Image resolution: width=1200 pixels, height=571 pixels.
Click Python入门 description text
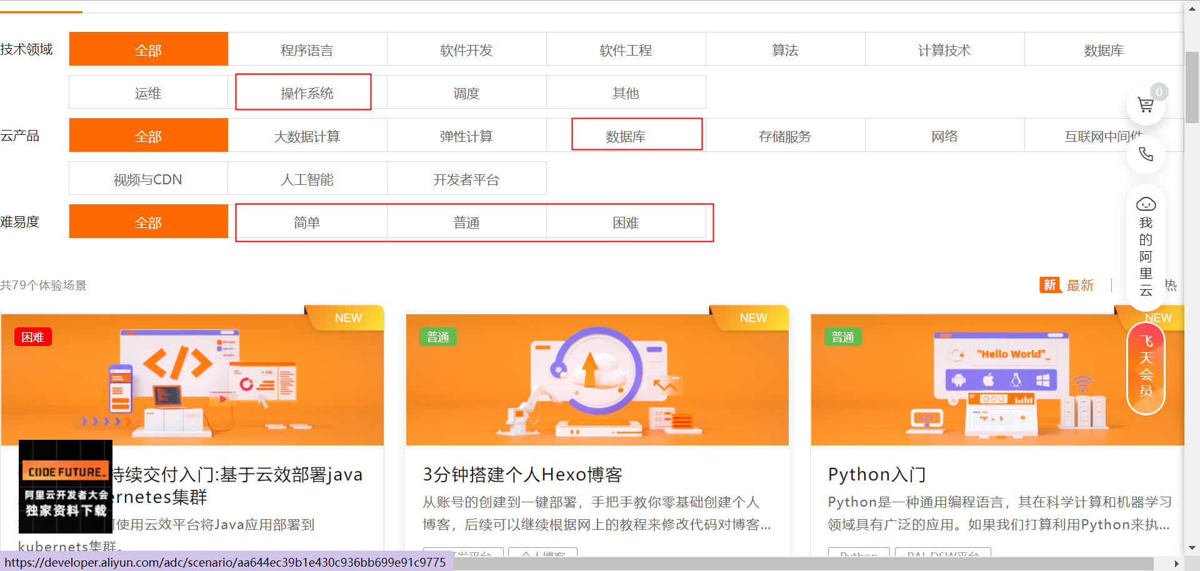pyautogui.click(x=999, y=513)
